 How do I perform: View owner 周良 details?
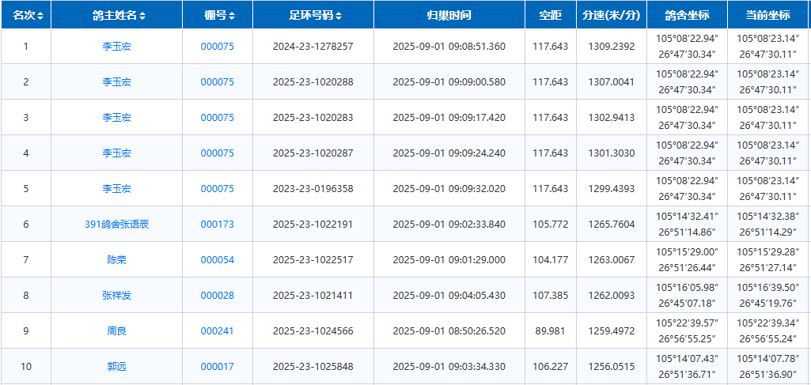[116, 331]
